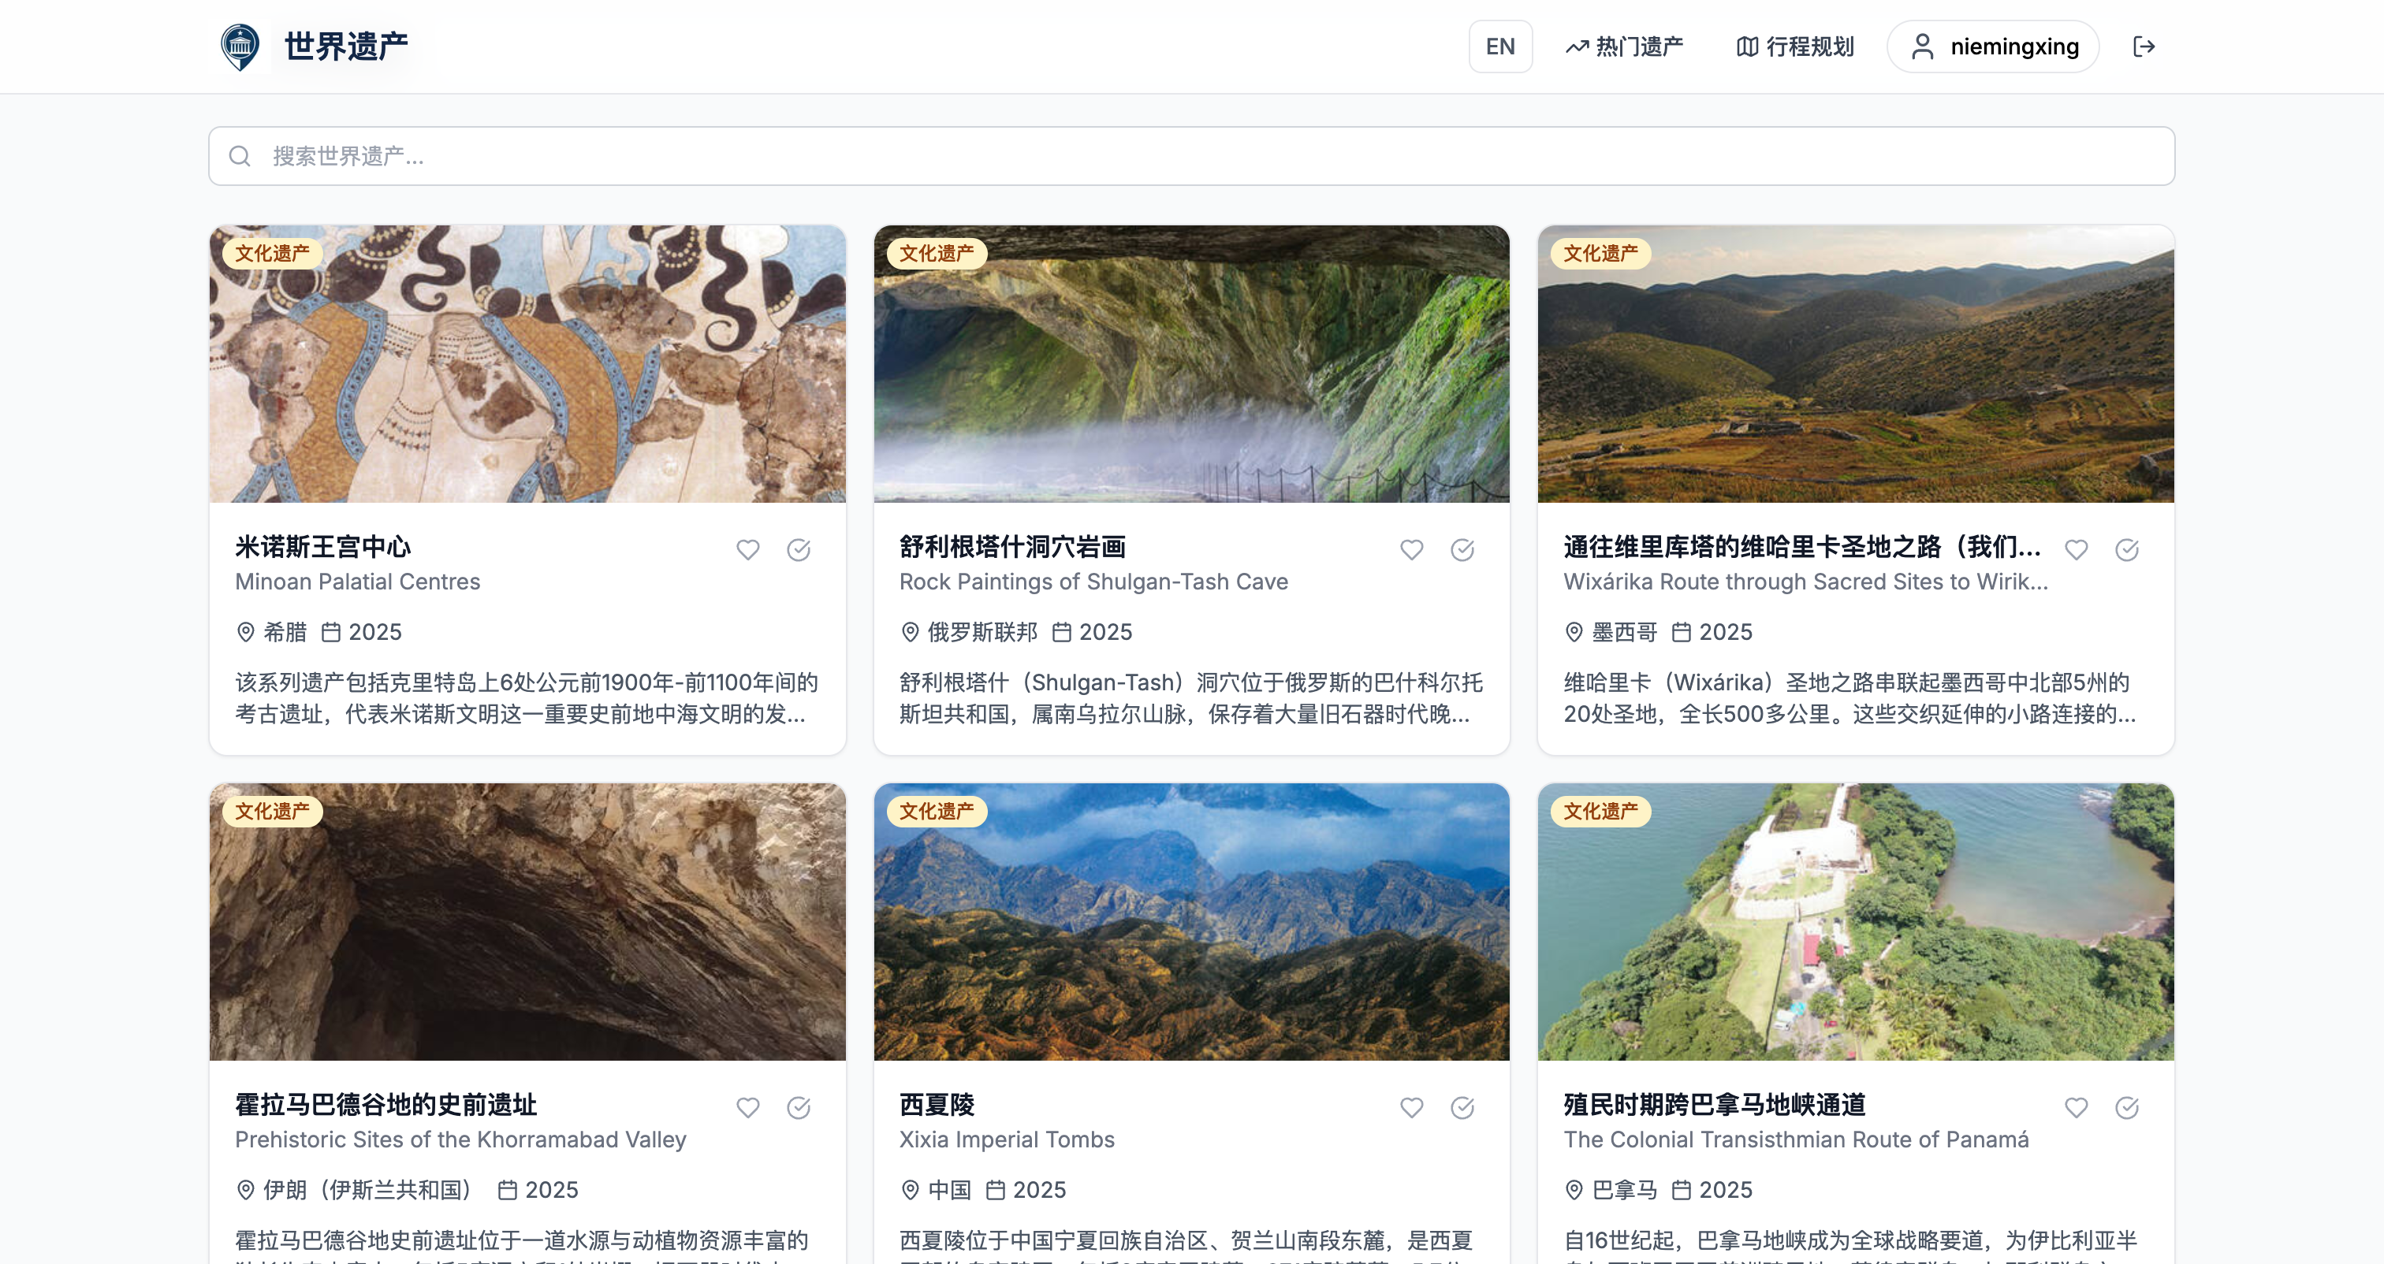Favorite the Wixárika Route card
The image size is (2384, 1264).
pyautogui.click(x=2076, y=549)
